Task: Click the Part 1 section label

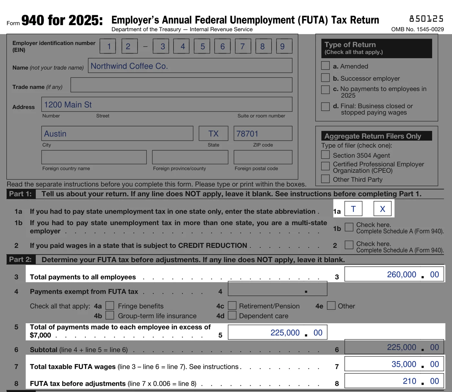Action: tap(20, 194)
